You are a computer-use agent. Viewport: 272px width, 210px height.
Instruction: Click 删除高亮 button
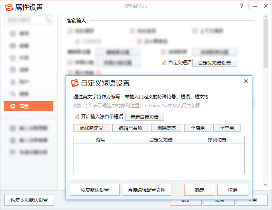pyautogui.click(x=167, y=128)
